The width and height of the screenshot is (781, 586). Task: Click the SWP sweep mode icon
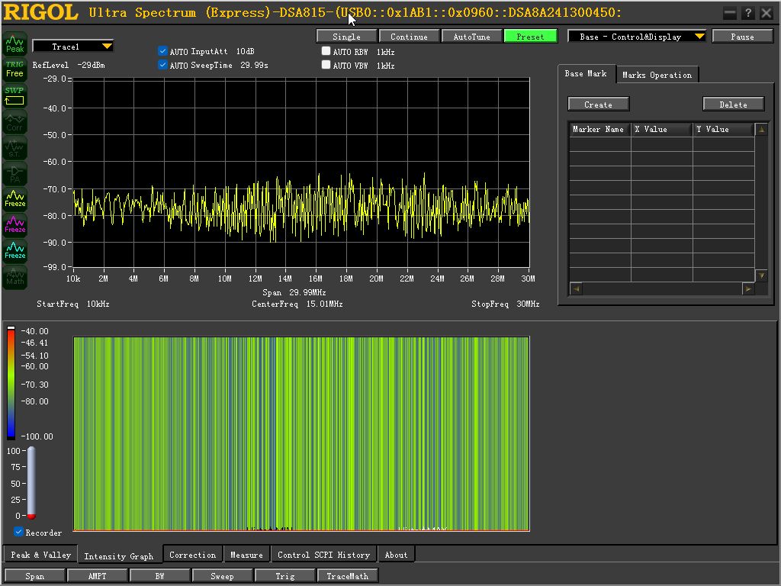coord(15,96)
